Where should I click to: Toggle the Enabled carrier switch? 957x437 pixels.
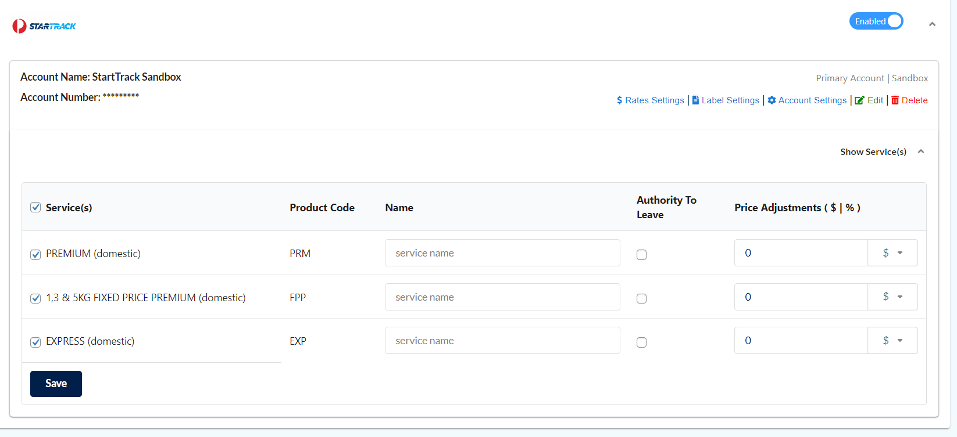[x=876, y=21]
